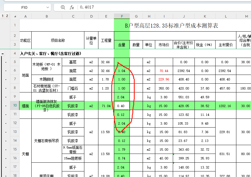This screenshot has width=251, height=177.
Task: Click the red market price 70.44
Action: click(x=164, y=71)
